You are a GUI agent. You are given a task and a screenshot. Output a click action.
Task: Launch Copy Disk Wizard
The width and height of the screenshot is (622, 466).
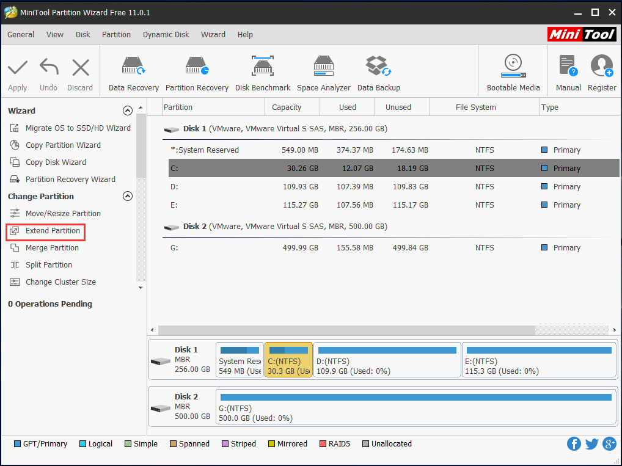pyautogui.click(x=48, y=162)
